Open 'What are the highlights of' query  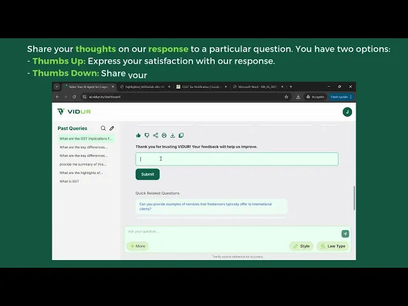pyautogui.click(x=81, y=173)
